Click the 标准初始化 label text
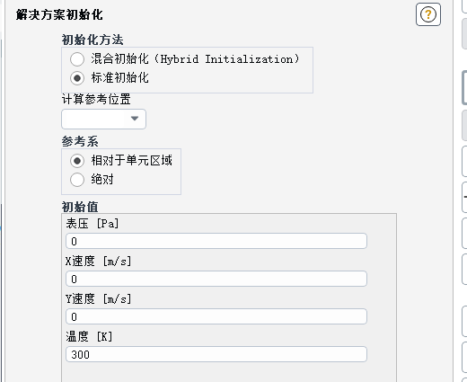This screenshot has width=467, height=382. [120, 78]
